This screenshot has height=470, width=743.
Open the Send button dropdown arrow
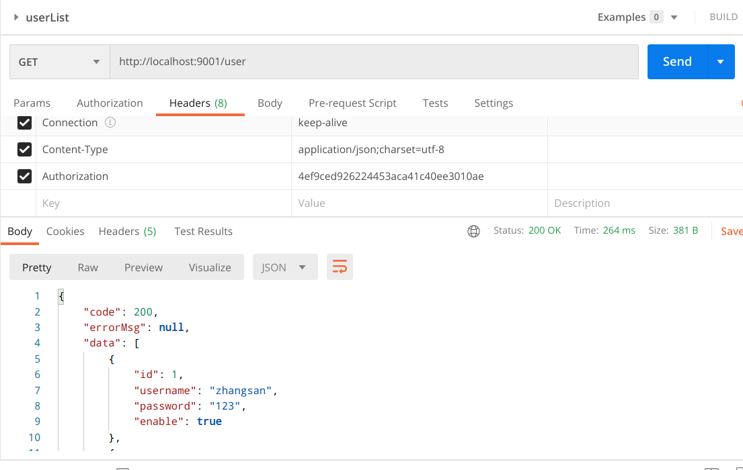point(721,62)
